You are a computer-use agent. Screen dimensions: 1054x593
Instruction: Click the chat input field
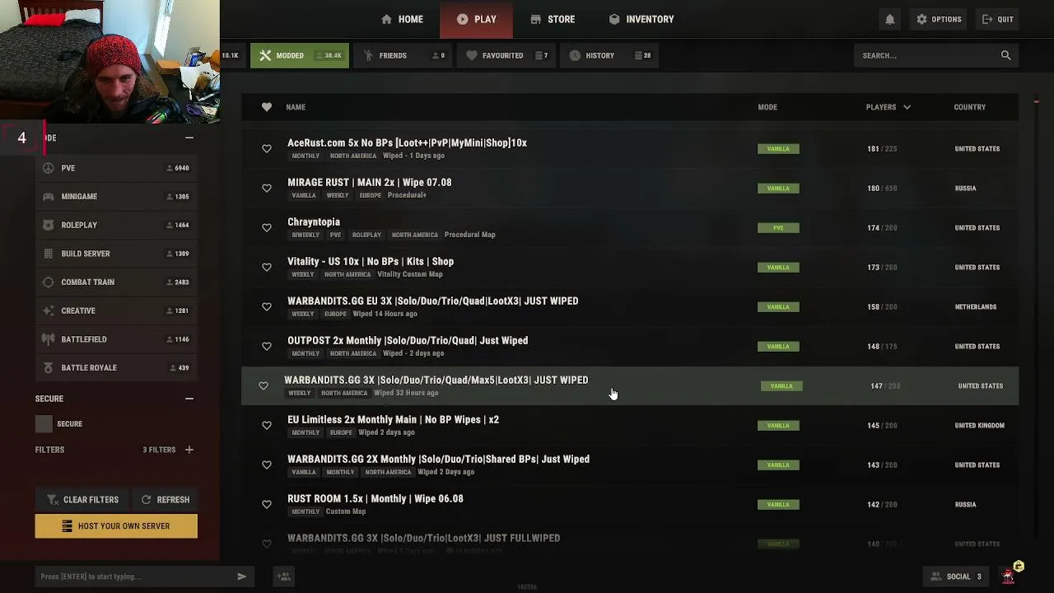pyautogui.click(x=136, y=577)
